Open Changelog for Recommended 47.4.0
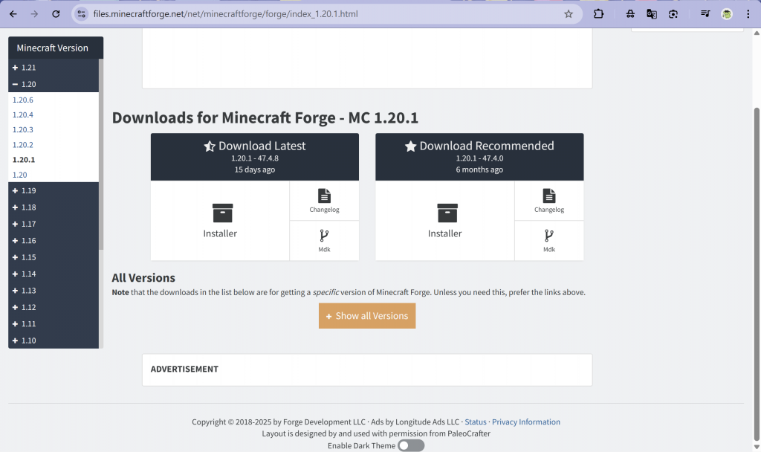Image resolution: width=761 pixels, height=452 pixels. point(549,201)
